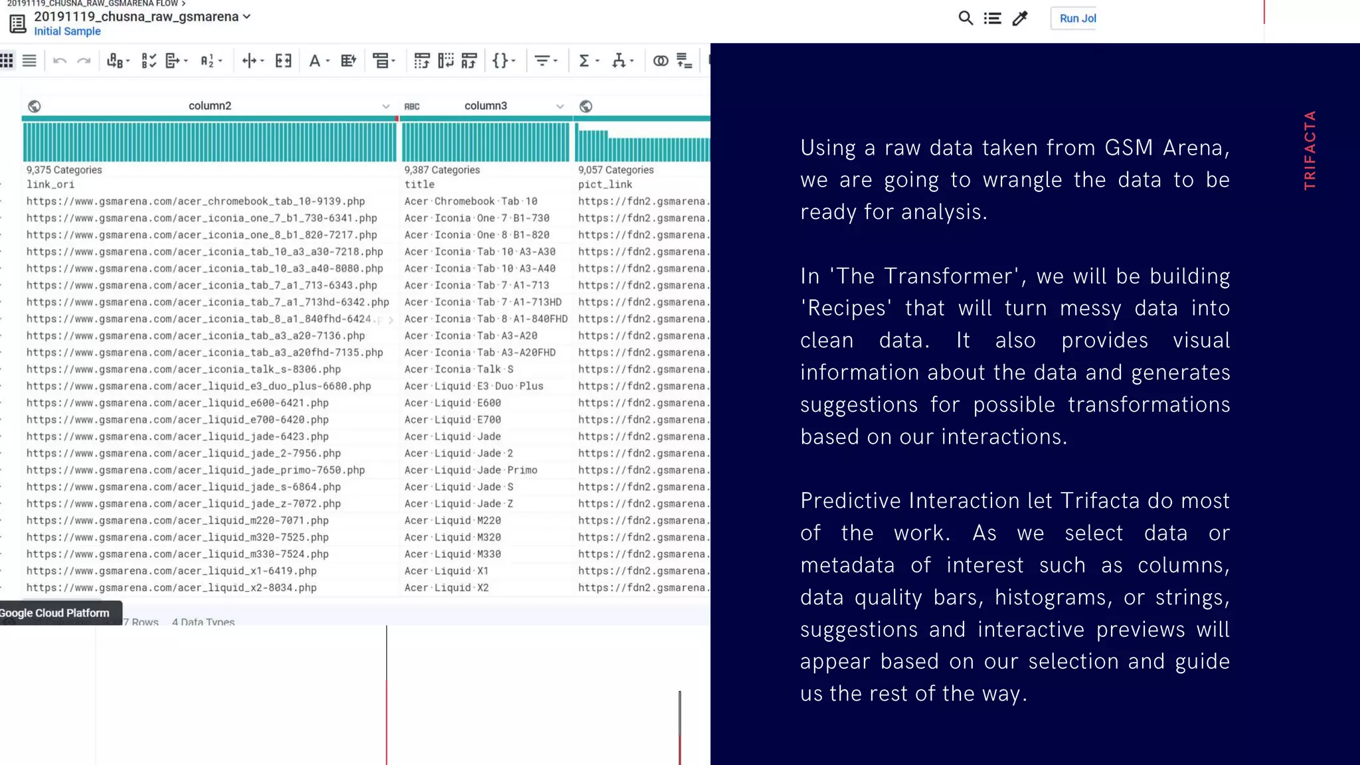Open column3 header dropdown menu
The width and height of the screenshot is (1360, 765).
pos(560,106)
